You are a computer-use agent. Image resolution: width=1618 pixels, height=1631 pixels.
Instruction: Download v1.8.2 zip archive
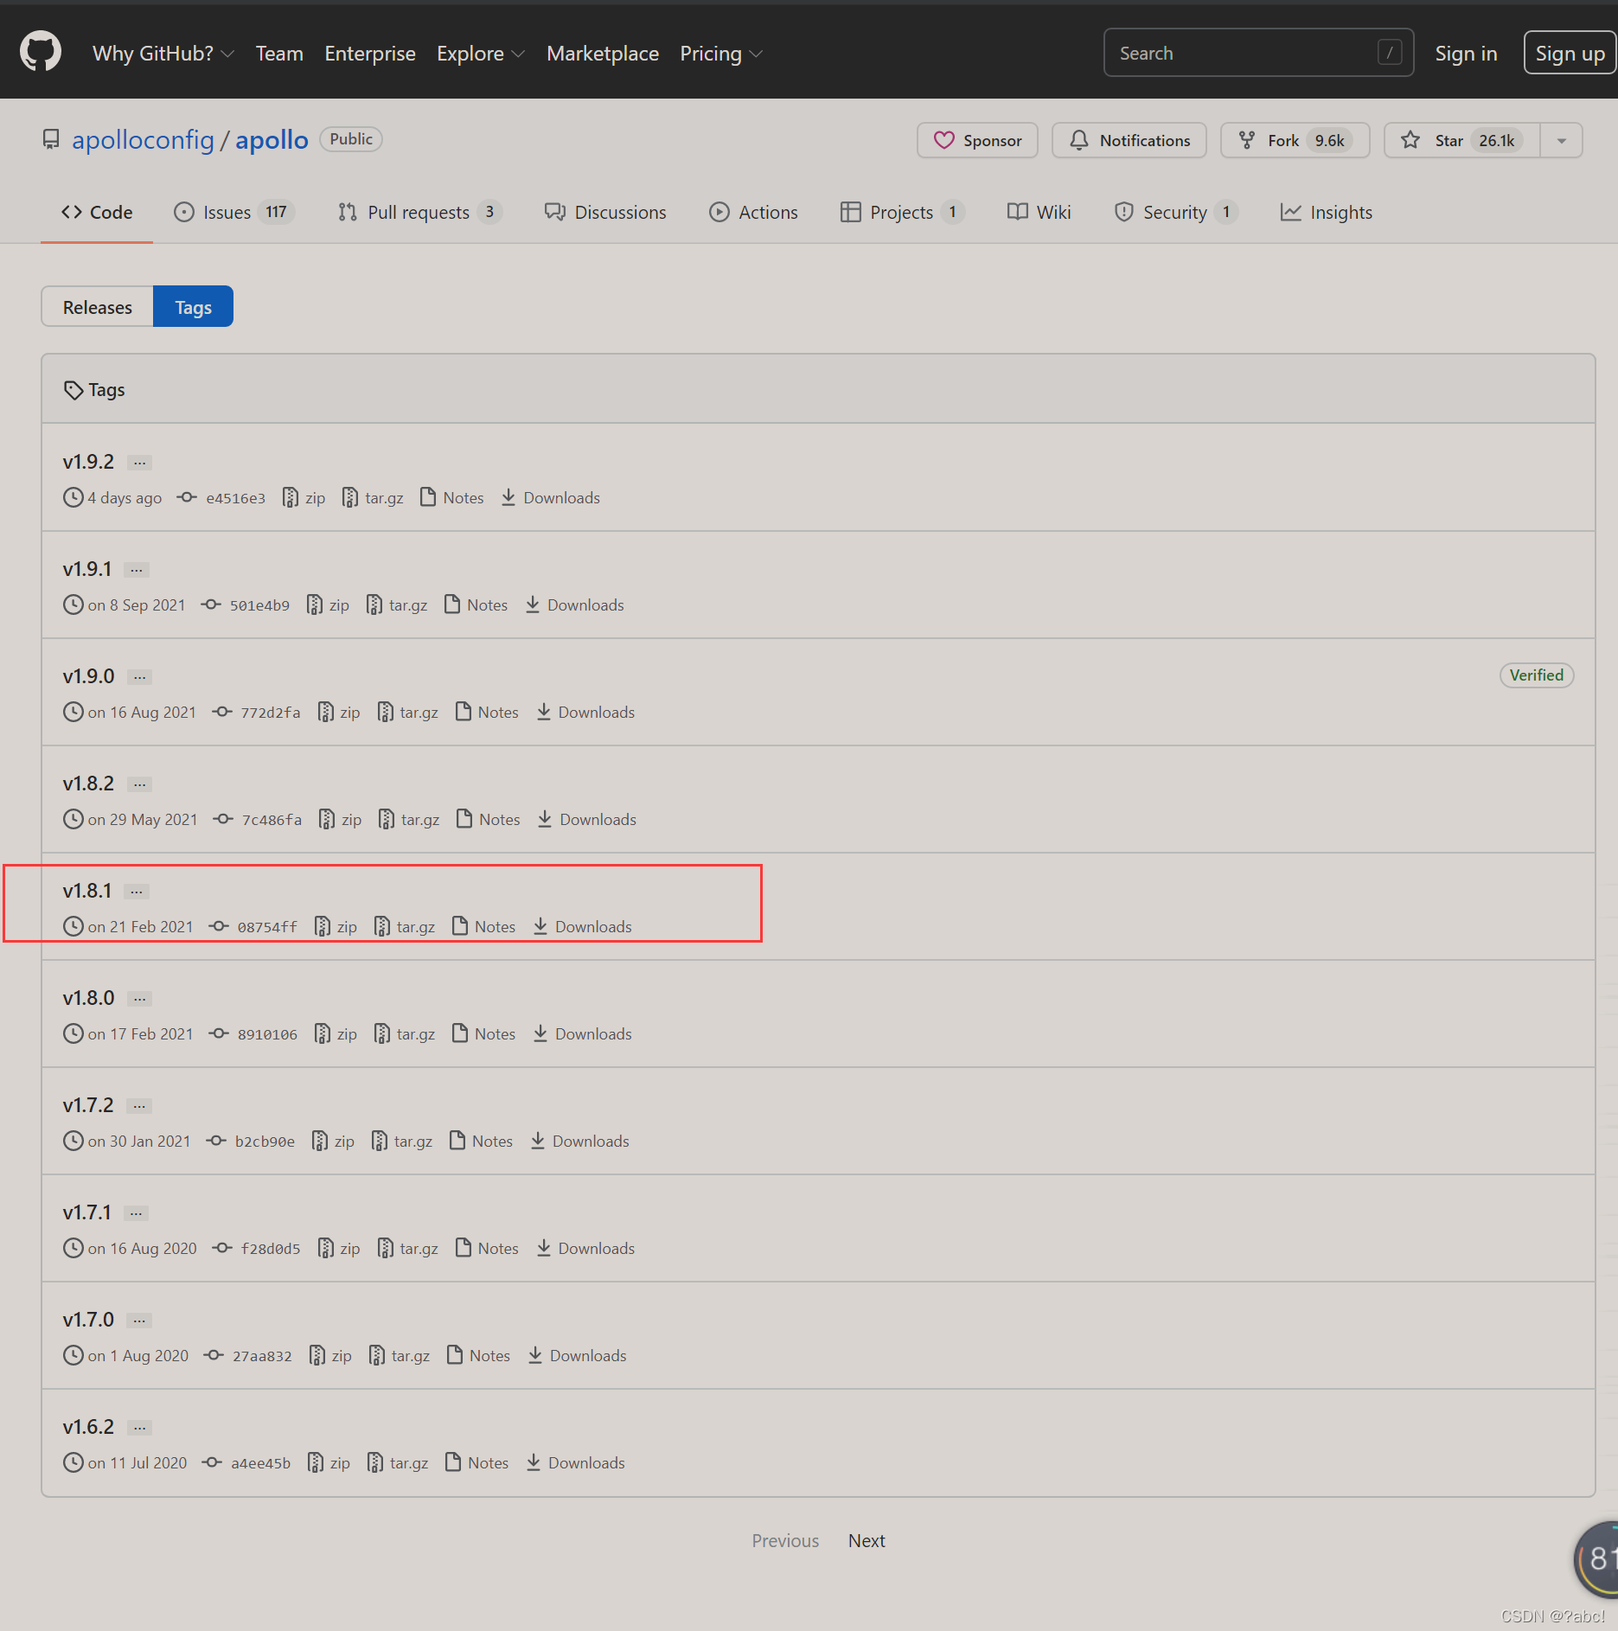pos(341,820)
